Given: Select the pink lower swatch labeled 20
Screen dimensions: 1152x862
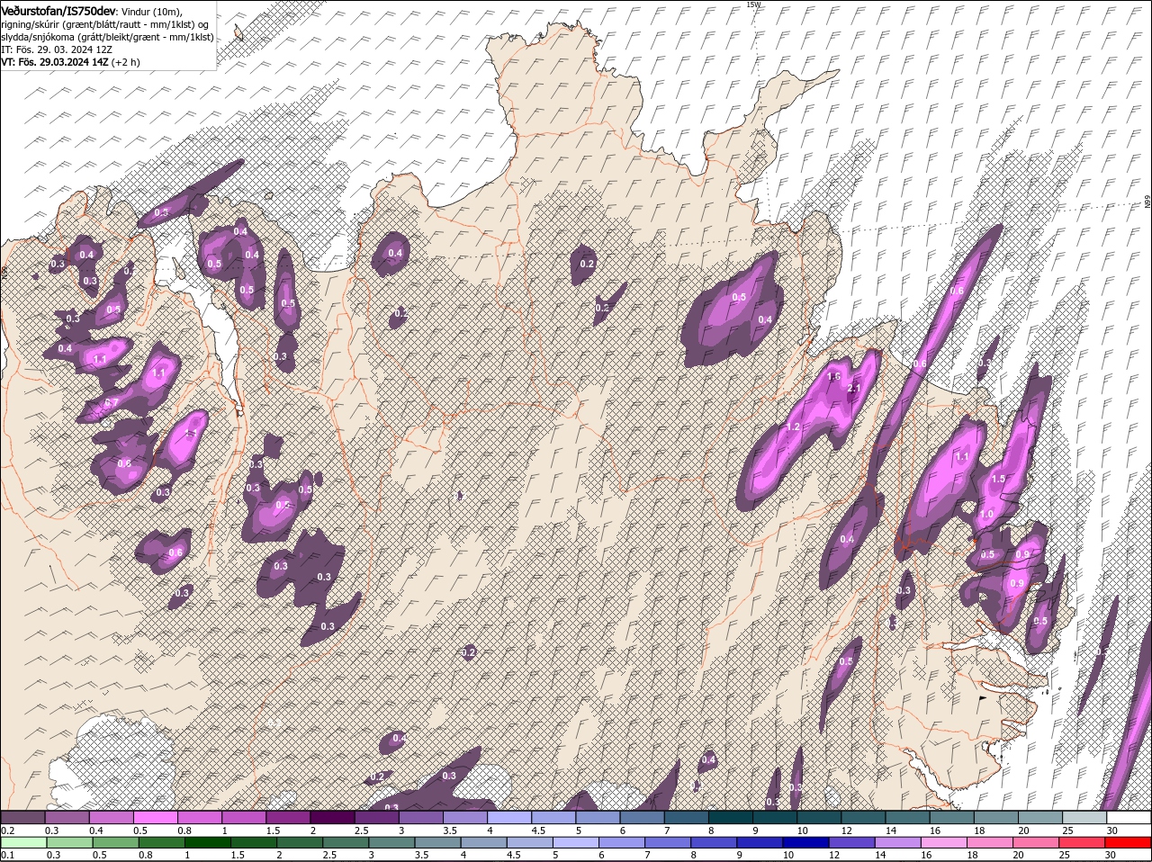Looking at the screenshot, I should (x=1037, y=843).
